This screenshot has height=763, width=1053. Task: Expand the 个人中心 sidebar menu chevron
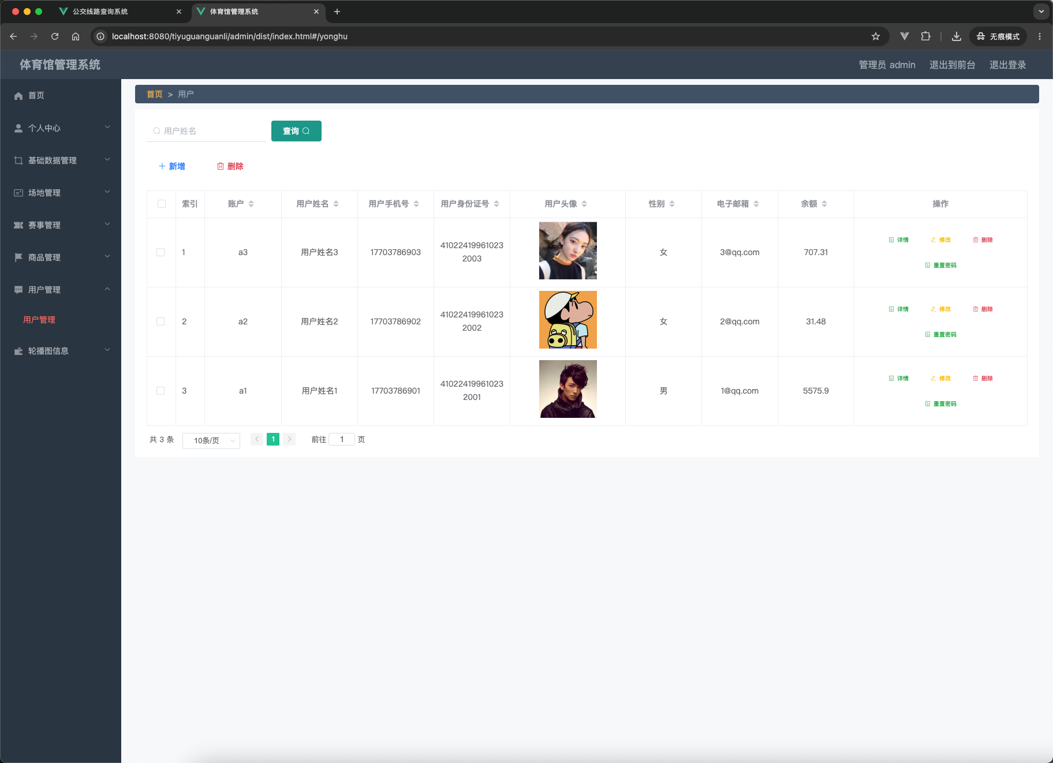[107, 128]
